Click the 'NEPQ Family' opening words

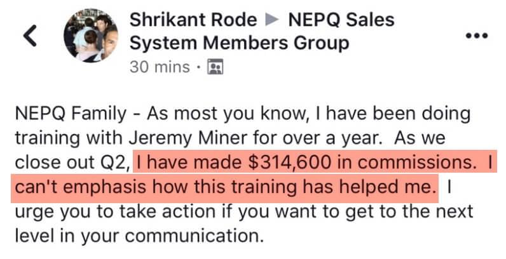coord(71,114)
